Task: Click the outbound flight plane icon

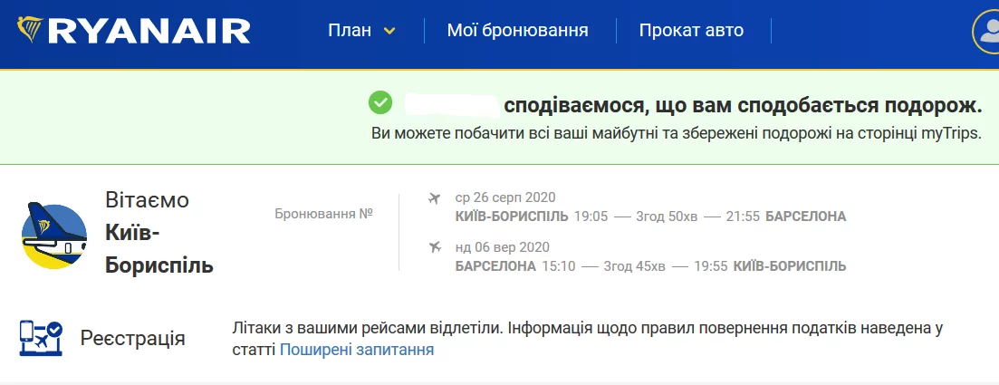Action: [435, 198]
